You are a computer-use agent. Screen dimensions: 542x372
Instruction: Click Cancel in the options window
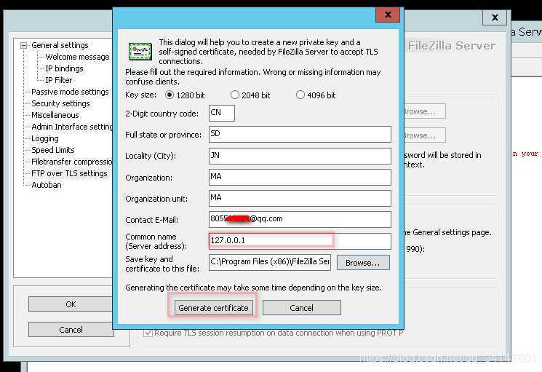click(x=71, y=330)
